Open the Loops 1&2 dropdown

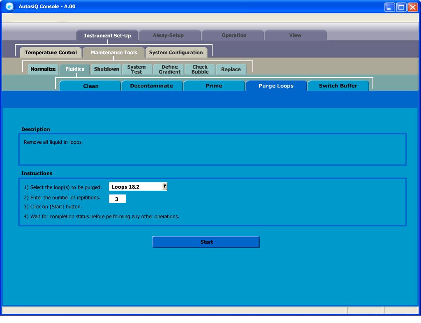[138, 187]
